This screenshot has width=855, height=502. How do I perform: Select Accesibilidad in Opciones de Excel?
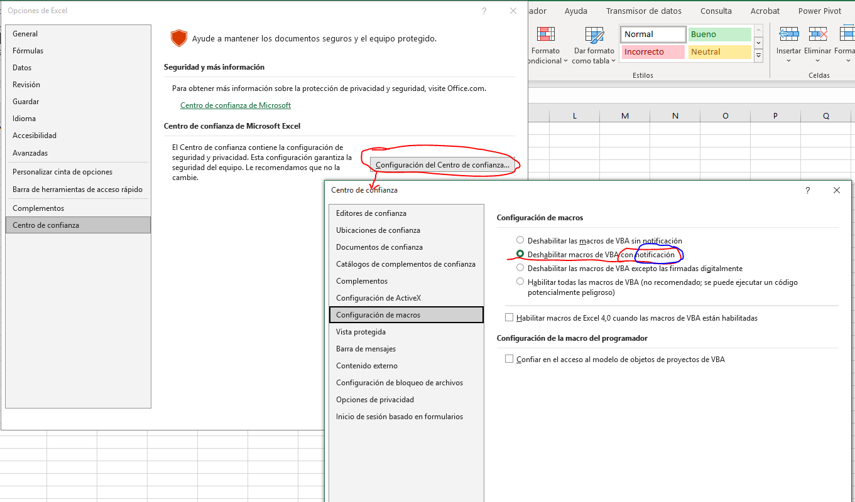click(x=78, y=136)
